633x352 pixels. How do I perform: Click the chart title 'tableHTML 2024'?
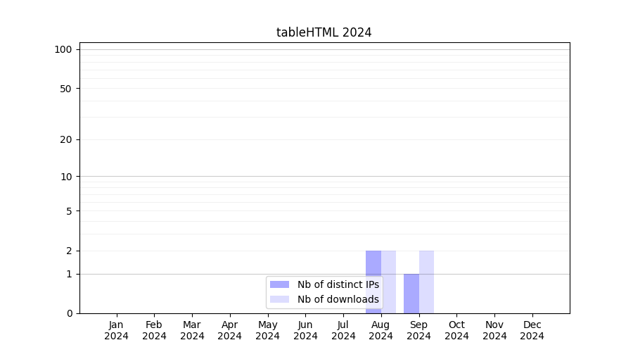tap(324, 32)
